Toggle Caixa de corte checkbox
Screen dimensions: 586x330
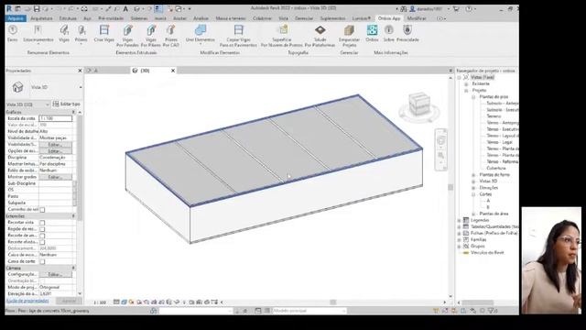42,261
